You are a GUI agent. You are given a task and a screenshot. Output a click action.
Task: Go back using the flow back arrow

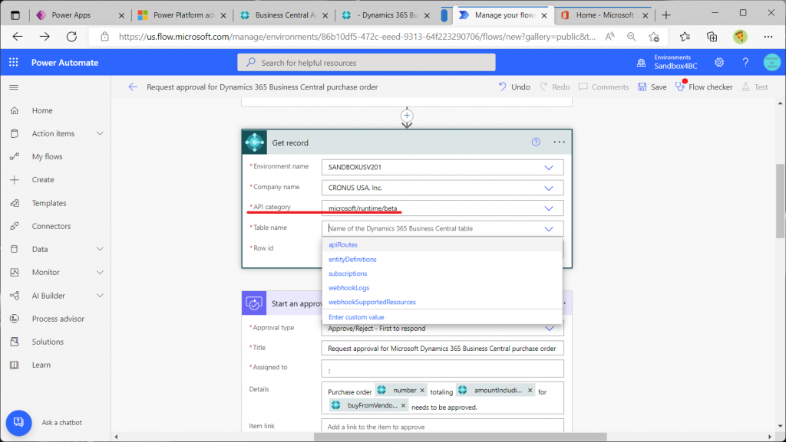[133, 87]
